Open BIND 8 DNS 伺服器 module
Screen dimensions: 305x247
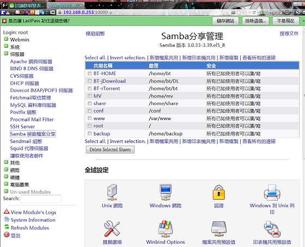[x=32, y=69]
